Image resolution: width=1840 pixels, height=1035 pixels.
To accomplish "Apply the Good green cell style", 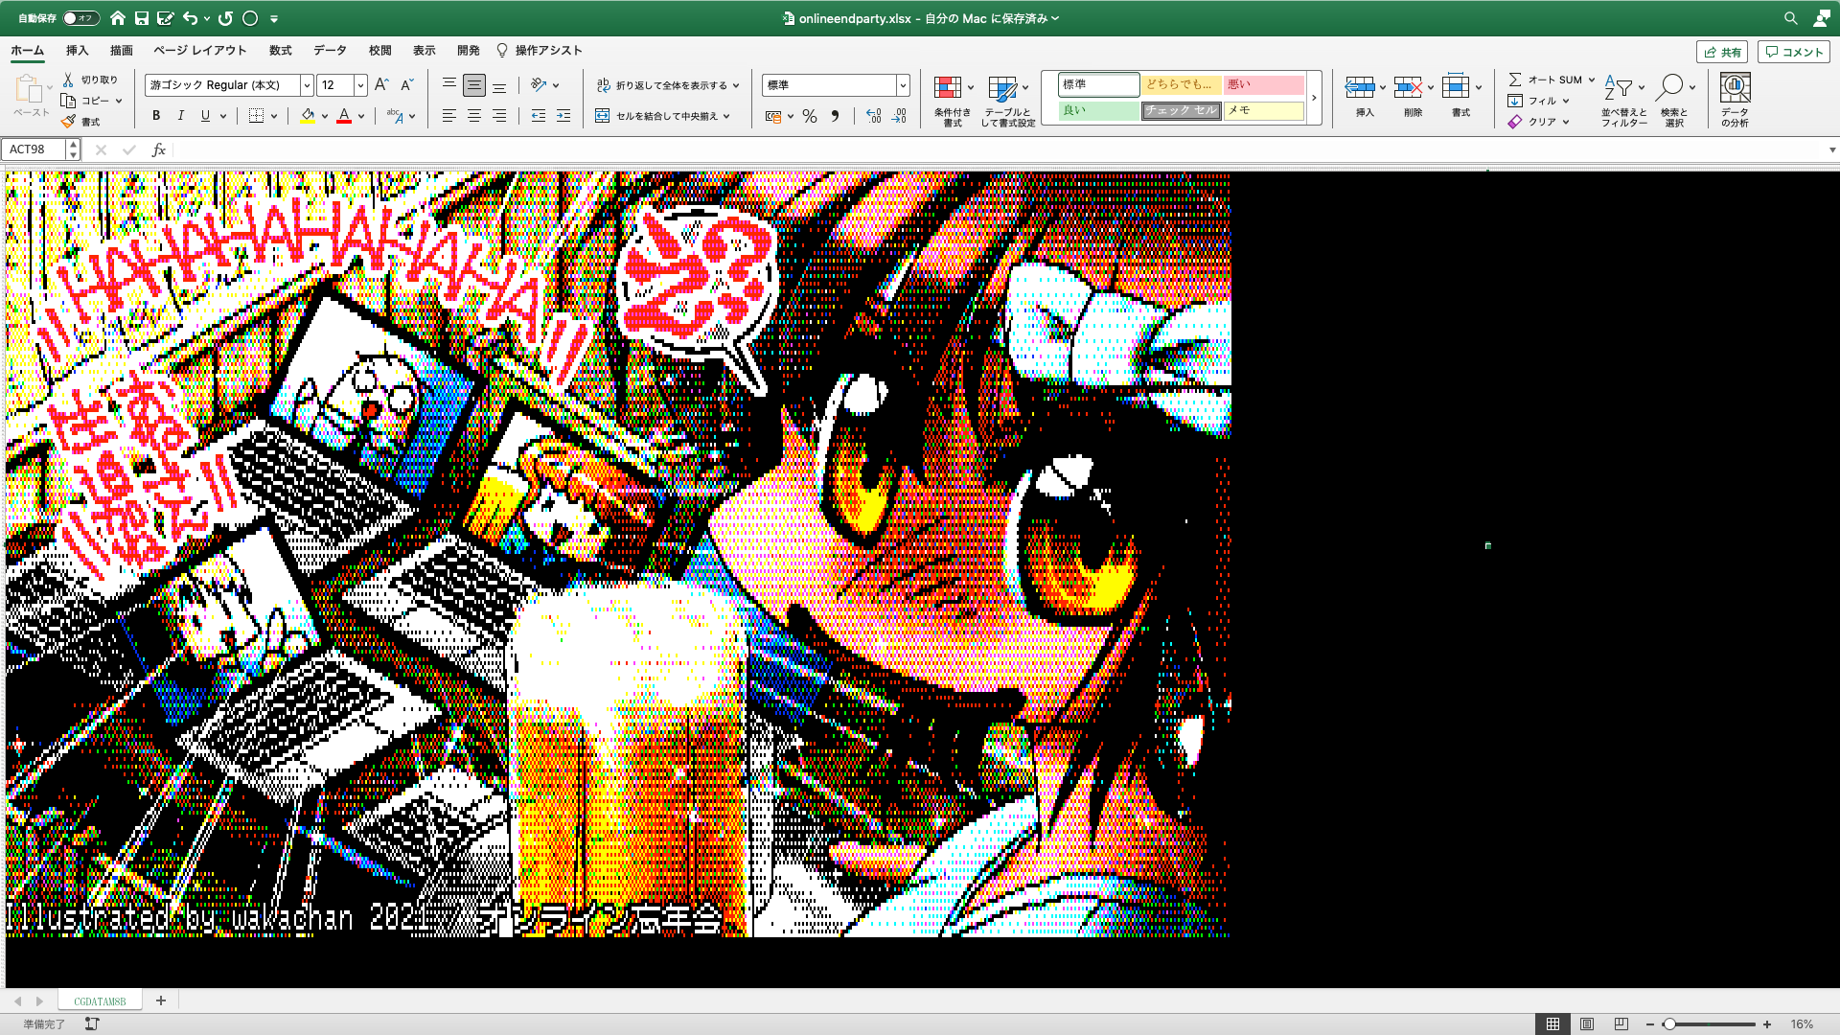I will click(1098, 110).
